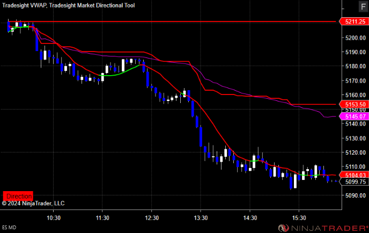Click the 5140.00 price axis label
Screen dimensions: 369x233
[356, 124]
